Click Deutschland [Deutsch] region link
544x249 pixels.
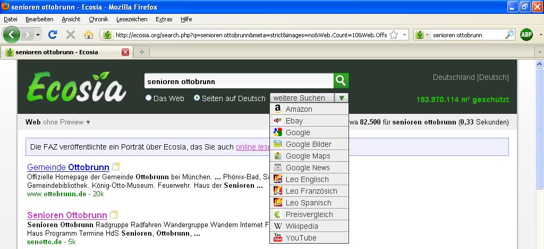pyautogui.click(x=471, y=77)
